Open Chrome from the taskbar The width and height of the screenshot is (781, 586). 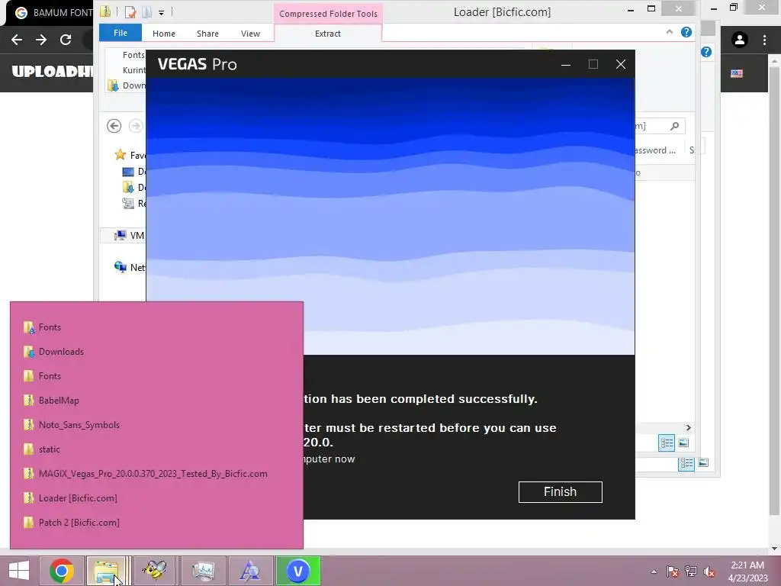tap(61, 571)
